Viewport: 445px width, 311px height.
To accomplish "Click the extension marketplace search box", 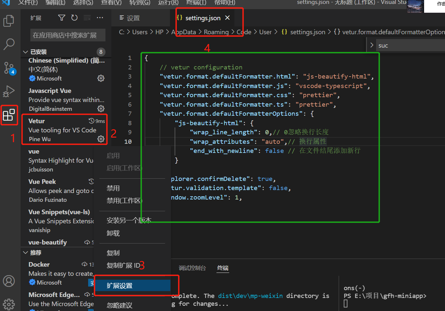I will click(68, 35).
